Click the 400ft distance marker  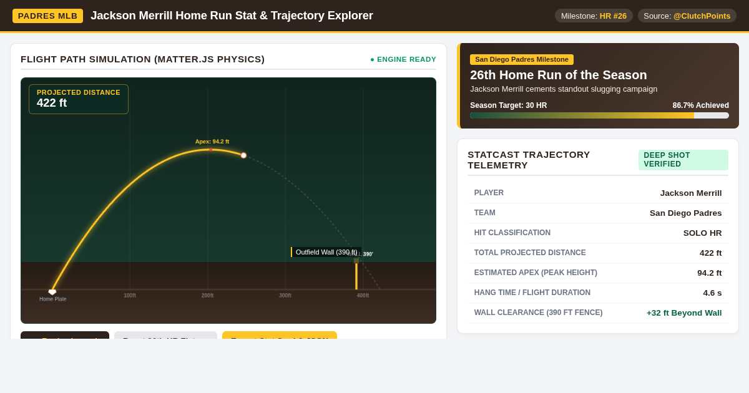click(x=363, y=296)
